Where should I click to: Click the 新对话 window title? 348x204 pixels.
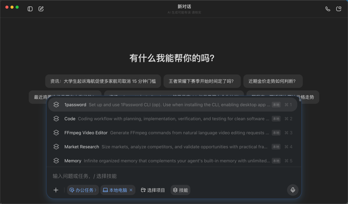pyautogui.click(x=184, y=6)
